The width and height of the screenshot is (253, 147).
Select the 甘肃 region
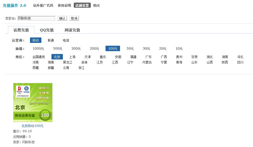tap(194, 57)
